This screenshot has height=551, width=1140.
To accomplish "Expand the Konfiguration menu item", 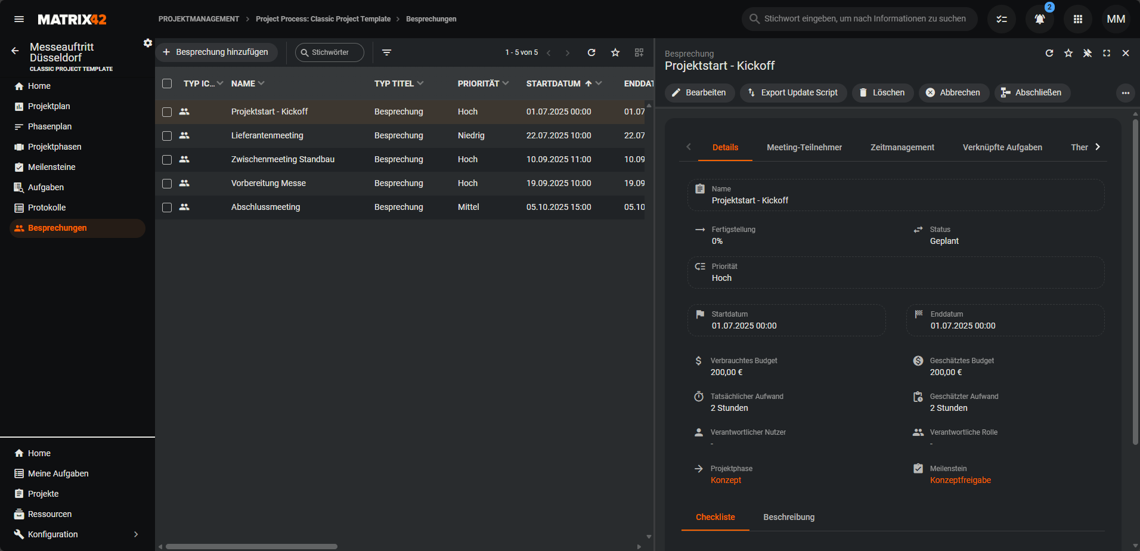I will (136, 534).
